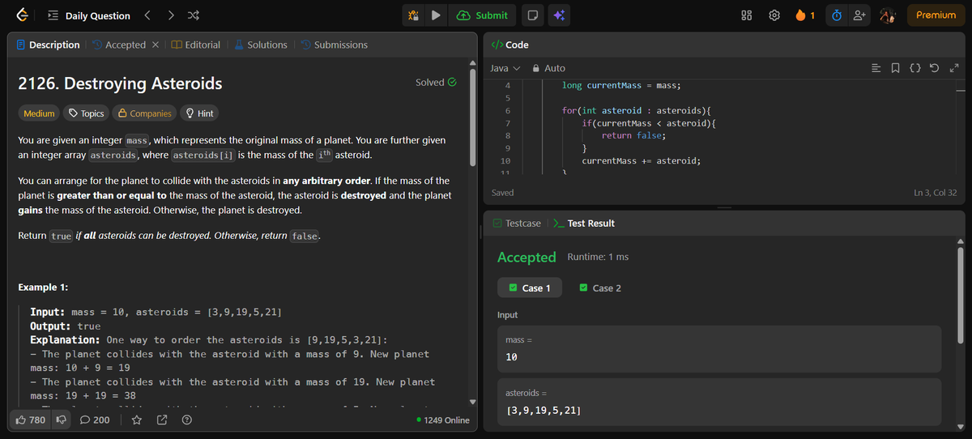Open the Java language dropdown

click(x=505, y=68)
